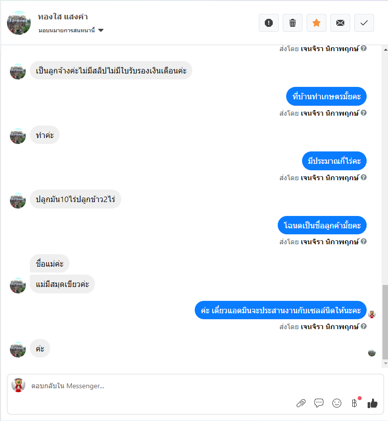This screenshot has width=388, height=421.
Task: Select the message bubble ปลูกมัน10ไร่ปลูกข้าว2ไร่
Action: pos(76,199)
